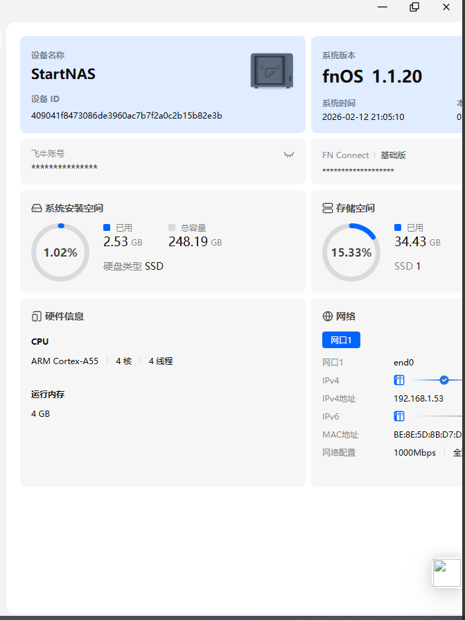The image size is (465, 620).
Task: Click the 存储空间 storage icon
Action: (x=328, y=208)
